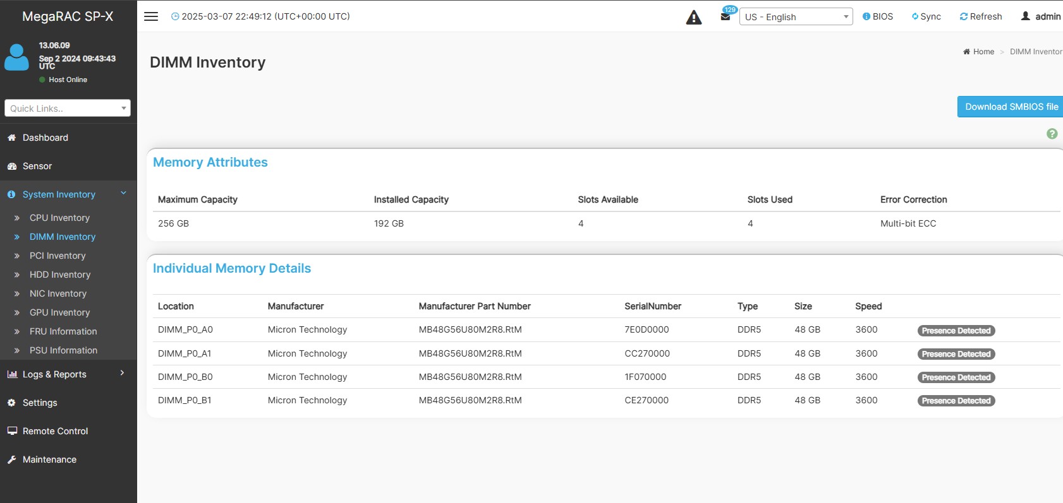This screenshot has height=503, width=1063.
Task: Click the Sync icon in header
Action: click(x=914, y=16)
